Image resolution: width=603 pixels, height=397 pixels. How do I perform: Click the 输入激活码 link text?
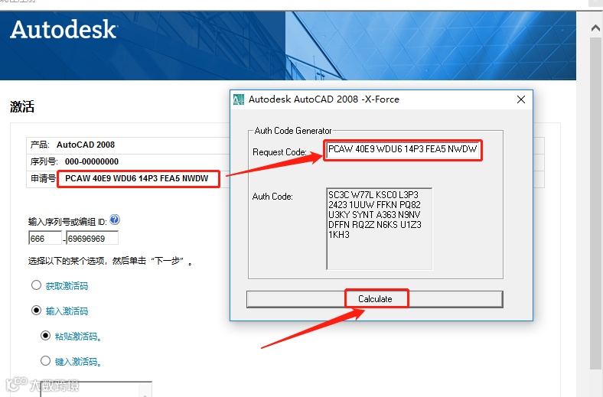tap(67, 311)
